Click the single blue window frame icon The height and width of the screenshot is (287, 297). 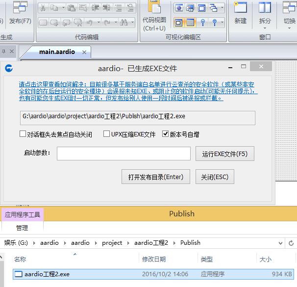202,8
